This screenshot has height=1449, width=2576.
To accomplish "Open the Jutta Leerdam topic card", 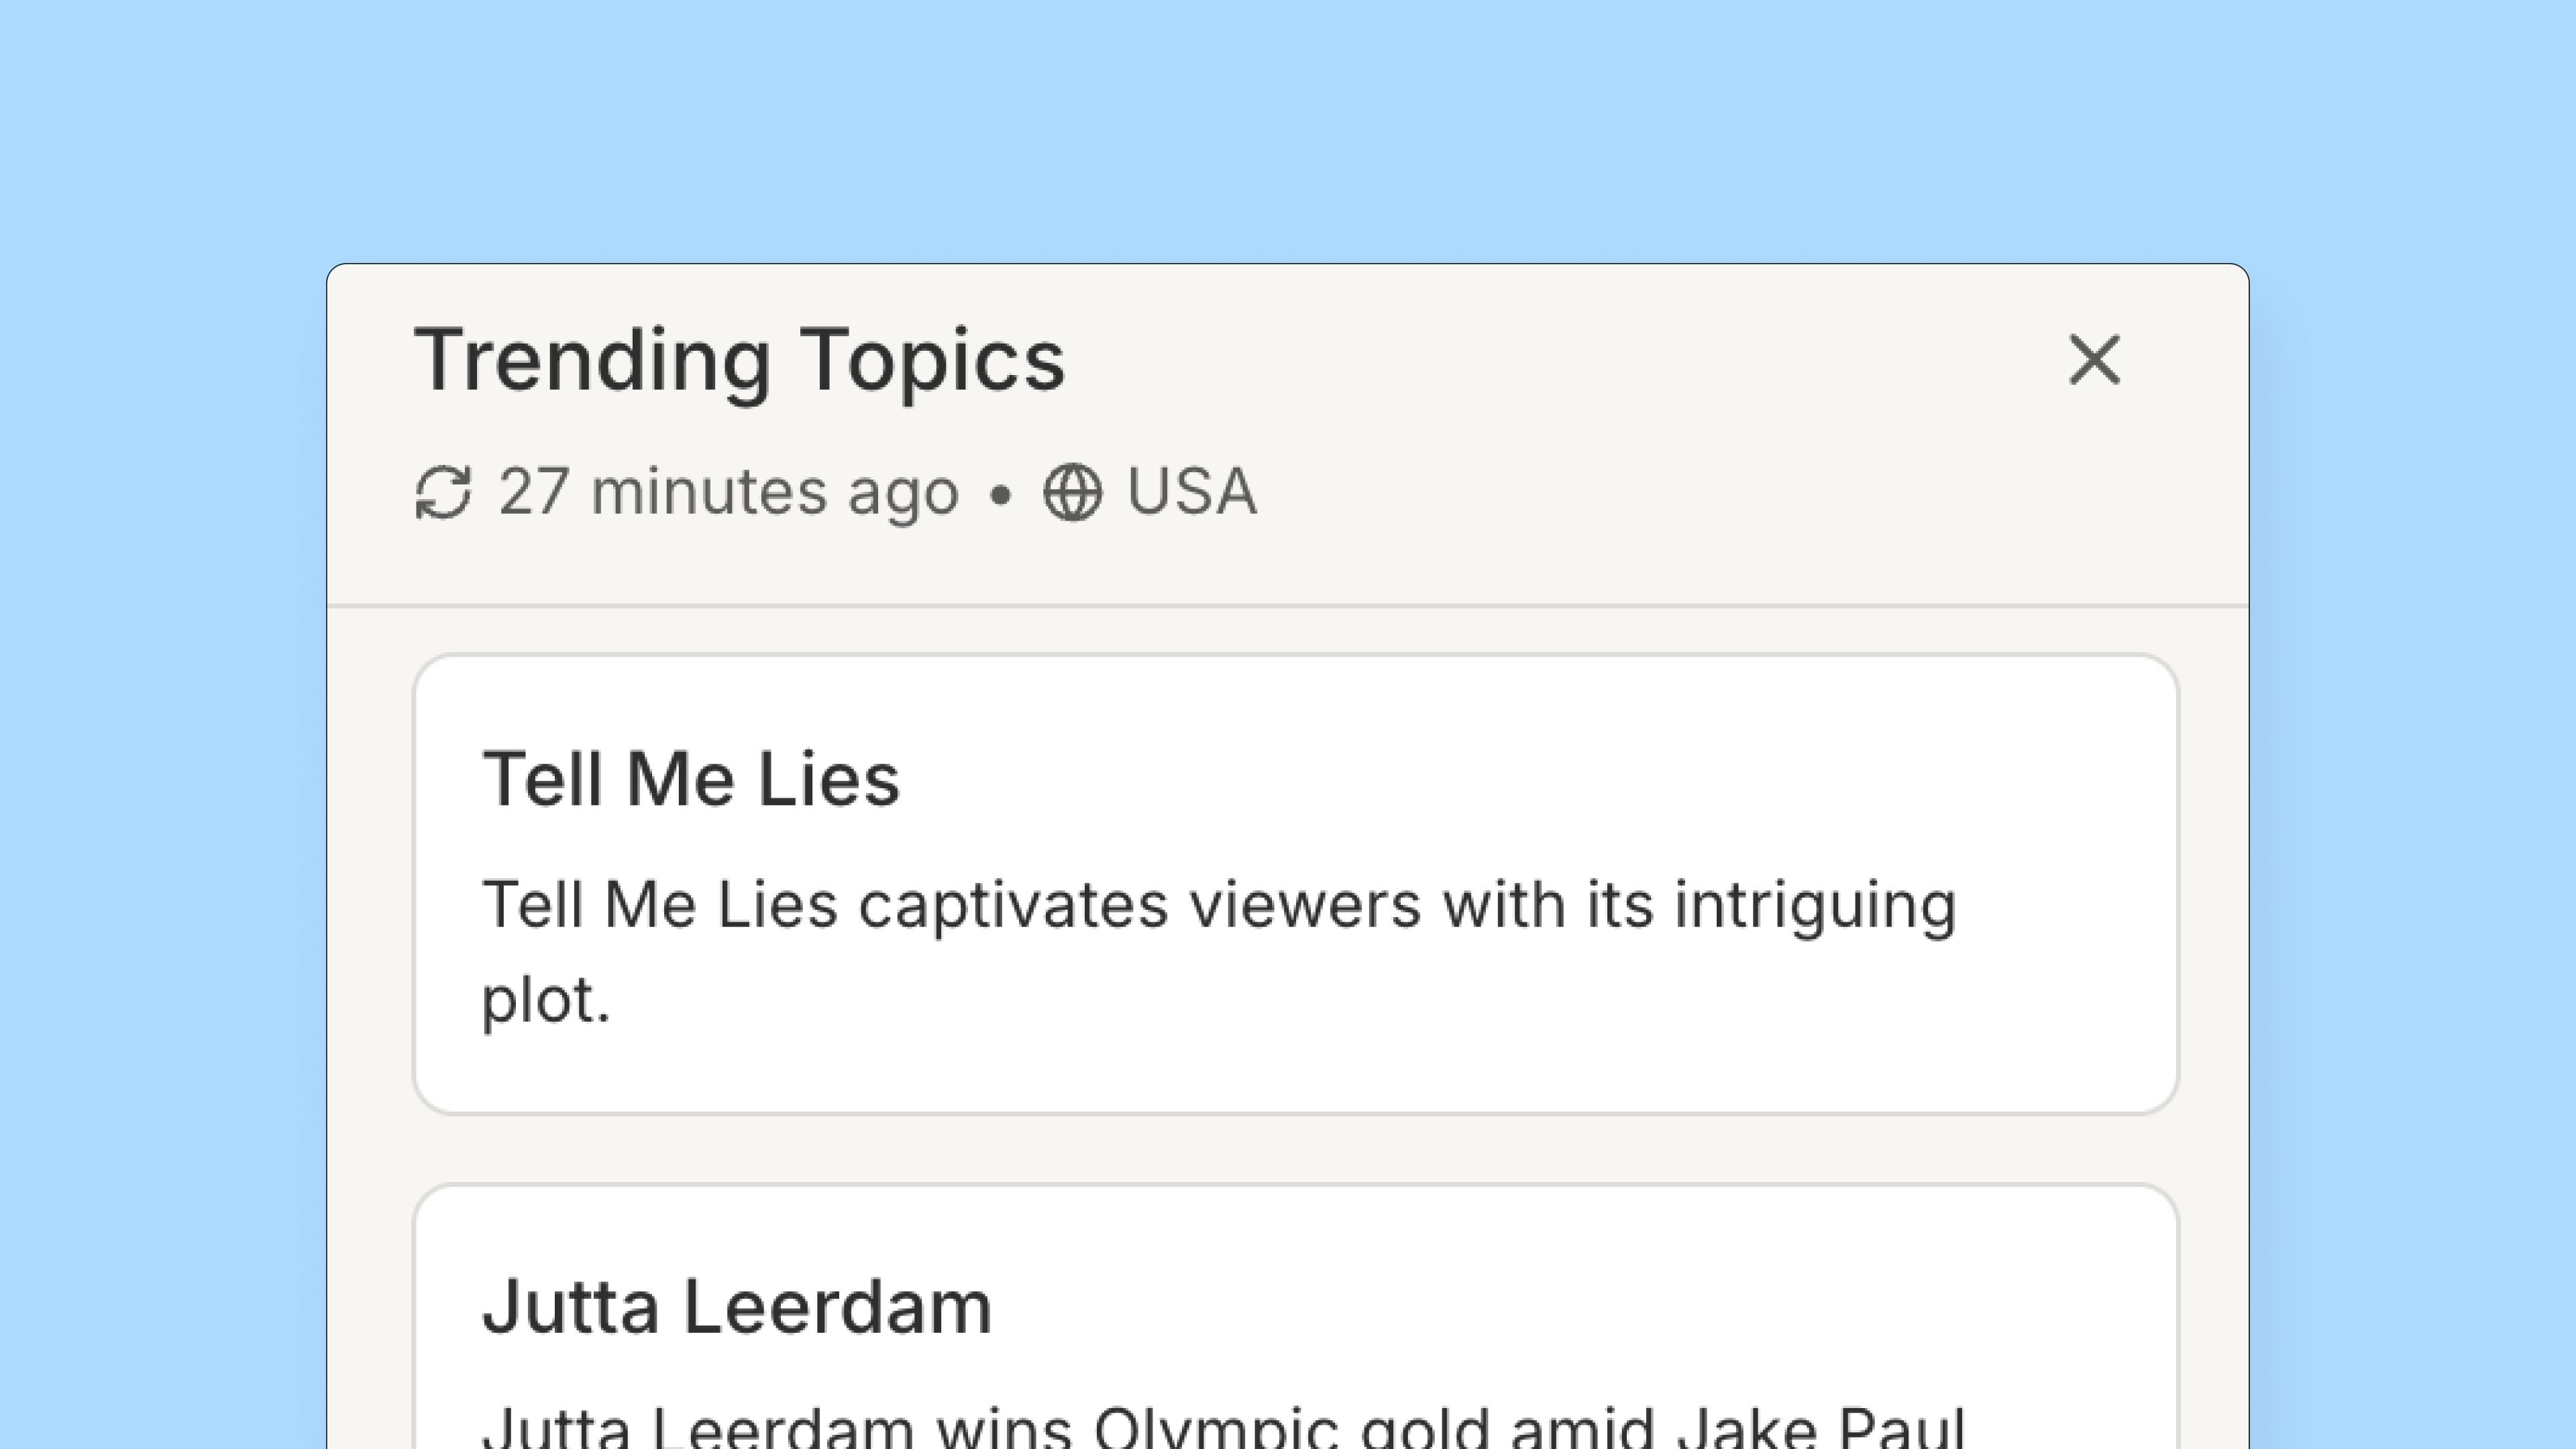I will [1296, 1317].
